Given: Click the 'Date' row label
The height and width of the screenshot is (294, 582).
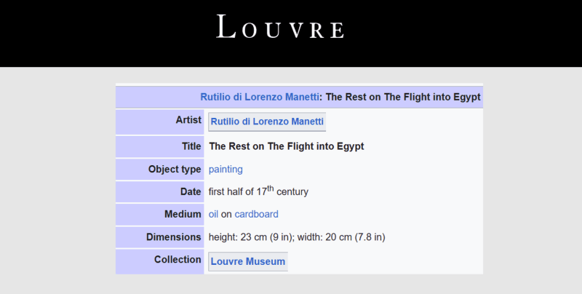Looking at the screenshot, I should pyautogui.click(x=191, y=191).
